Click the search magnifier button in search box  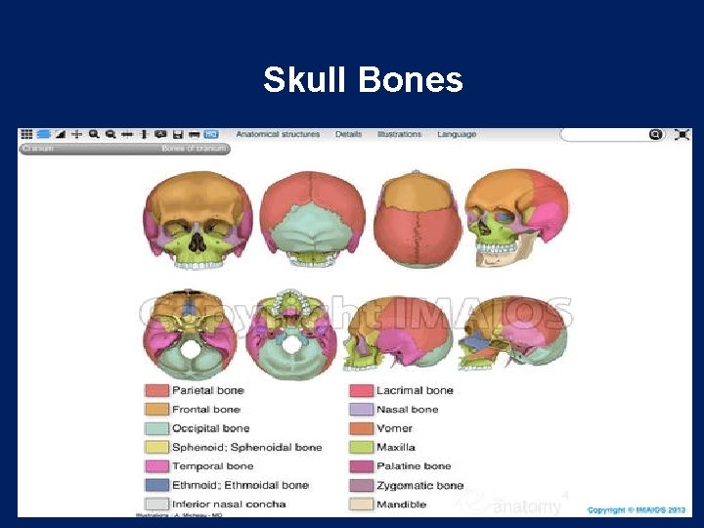pos(655,134)
